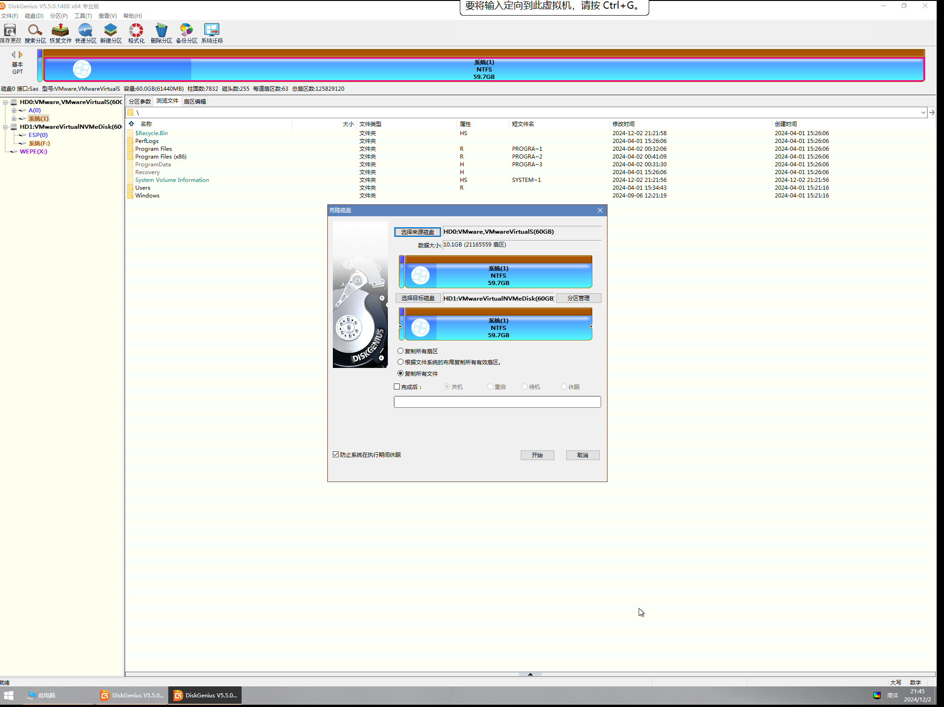Image resolution: width=944 pixels, height=707 pixels.
Task: Collapse the HD0 VMwareVirtualS disk node
Action: [6, 102]
